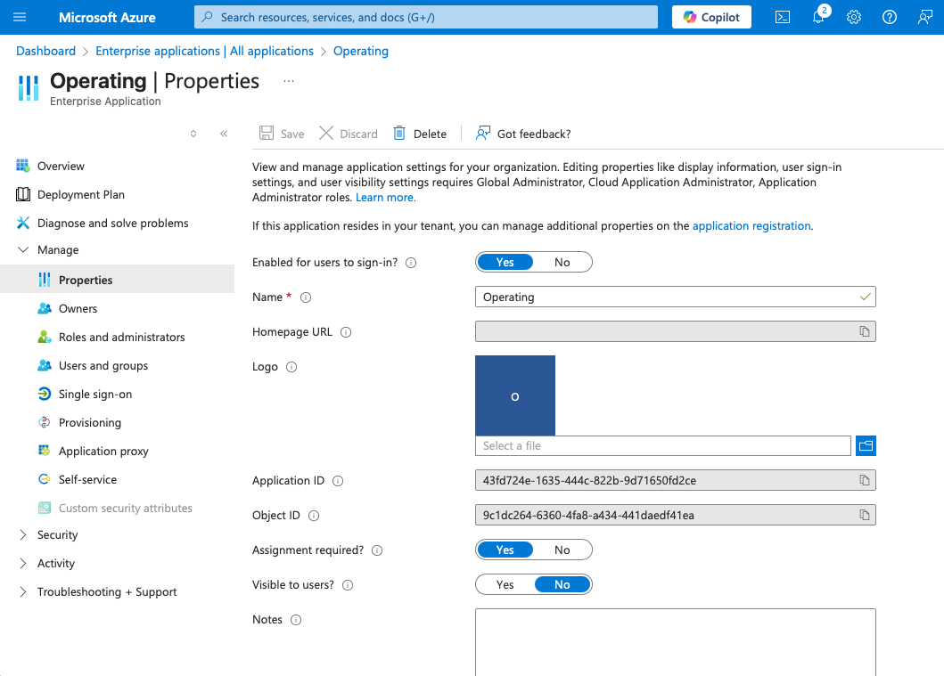Copy the Homepage URL value
The width and height of the screenshot is (944, 676).
coord(865,331)
